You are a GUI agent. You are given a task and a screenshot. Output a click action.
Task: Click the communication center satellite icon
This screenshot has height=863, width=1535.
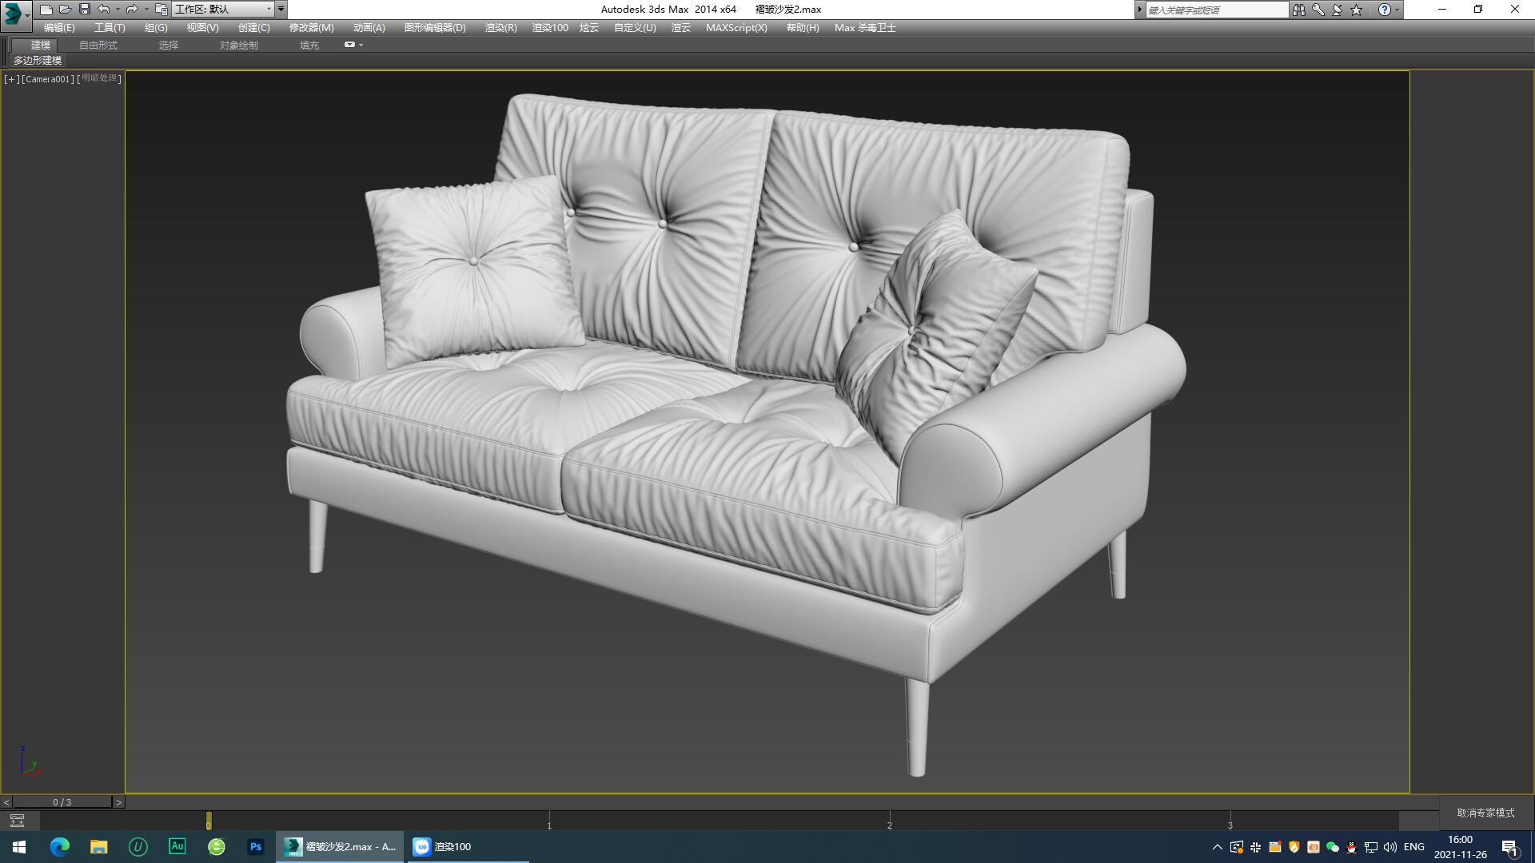tap(1337, 10)
